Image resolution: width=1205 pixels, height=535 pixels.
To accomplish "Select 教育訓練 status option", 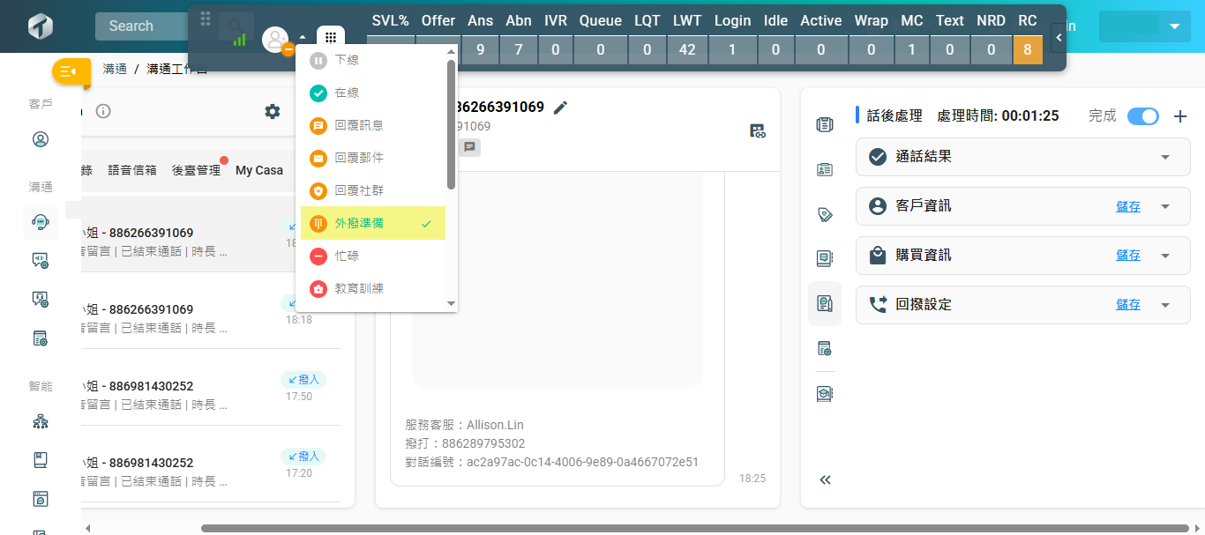I will pos(359,288).
